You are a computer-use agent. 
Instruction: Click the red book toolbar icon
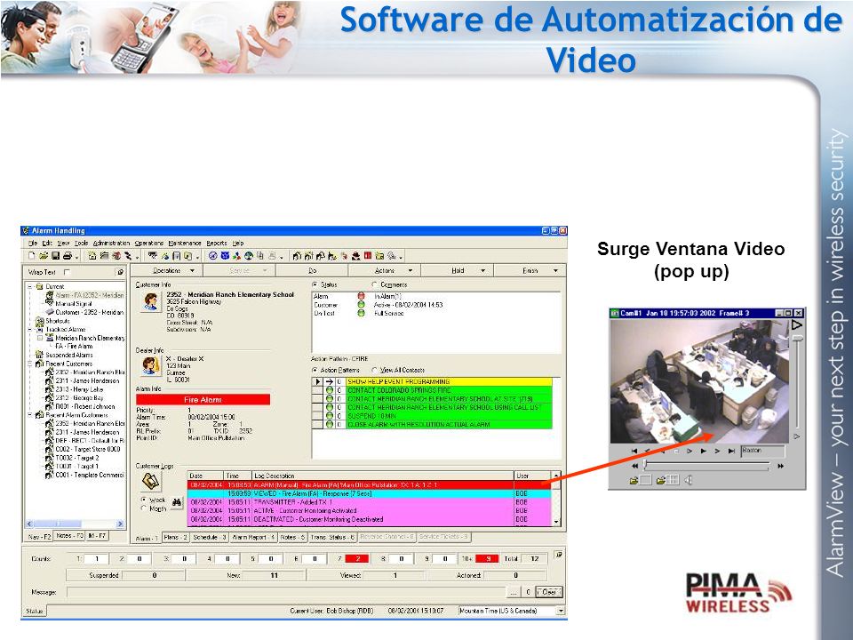click(x=368, y=255)
